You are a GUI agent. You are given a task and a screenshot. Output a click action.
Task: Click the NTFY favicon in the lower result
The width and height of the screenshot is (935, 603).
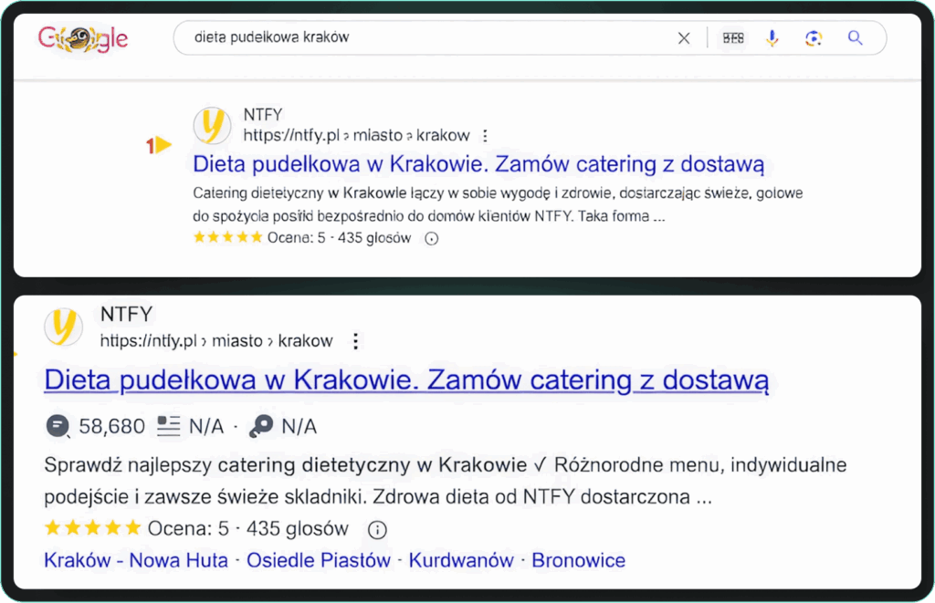click(x=64, y=327)
